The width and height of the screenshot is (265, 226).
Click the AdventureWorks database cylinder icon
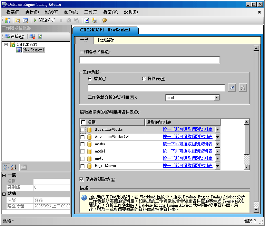coord(89,130)
